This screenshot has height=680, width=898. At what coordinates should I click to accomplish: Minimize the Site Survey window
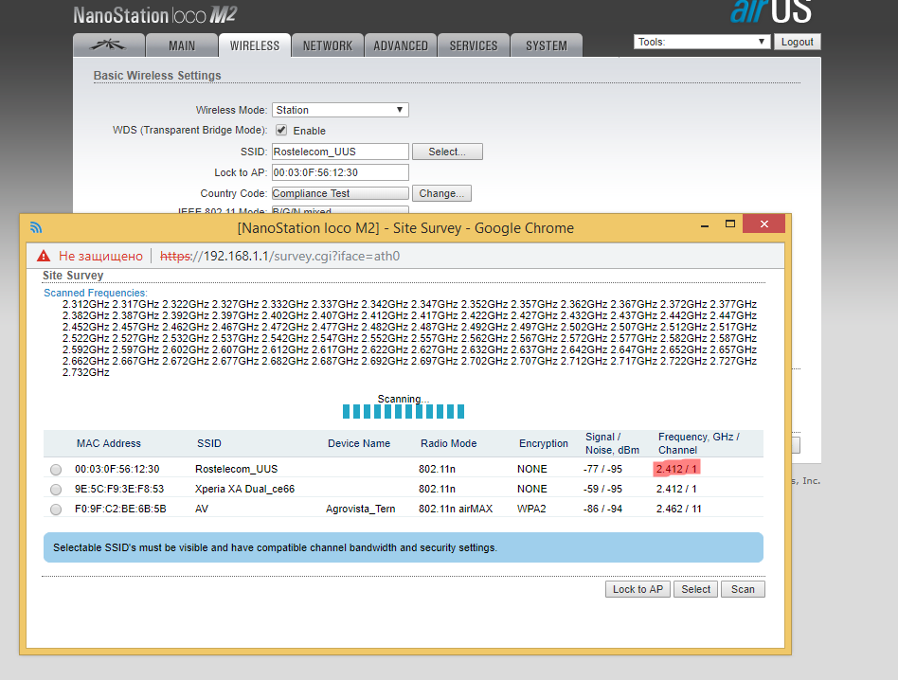click(705, 225)
